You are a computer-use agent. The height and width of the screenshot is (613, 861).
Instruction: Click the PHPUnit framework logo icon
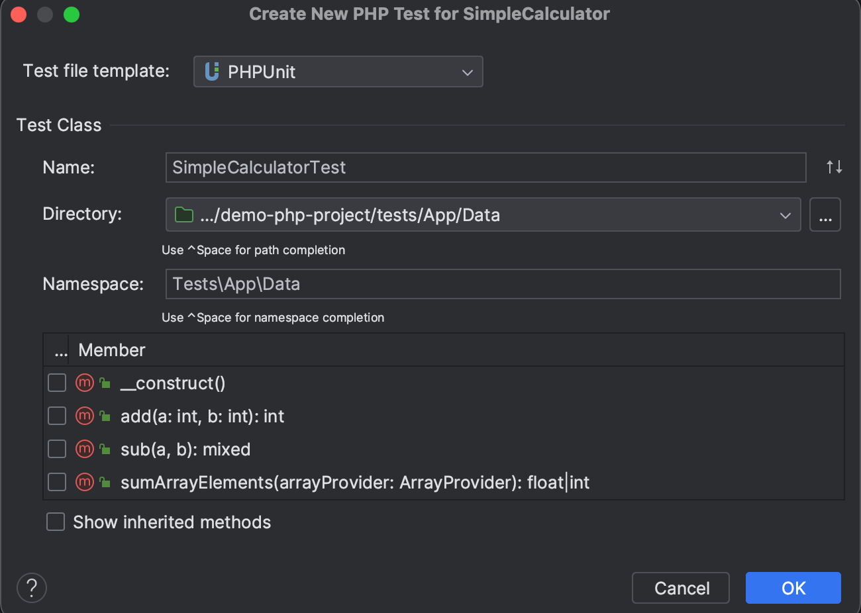[x=211, y=71]
